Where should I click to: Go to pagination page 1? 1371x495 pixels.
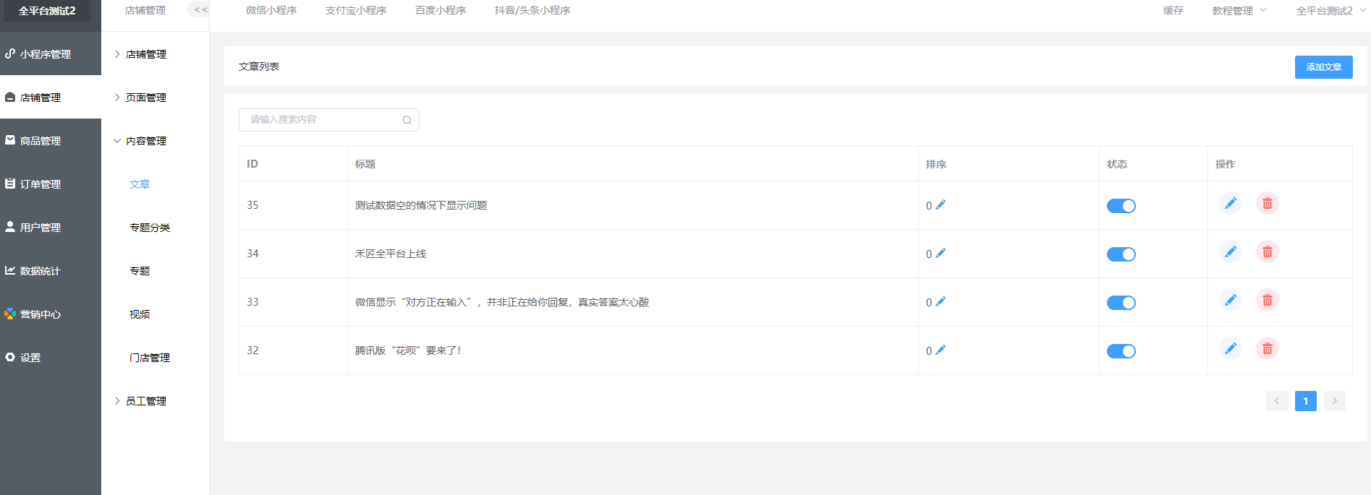[1305, 401]
